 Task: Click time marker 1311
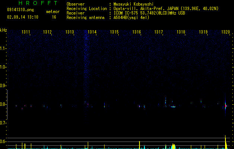point(26,32)
